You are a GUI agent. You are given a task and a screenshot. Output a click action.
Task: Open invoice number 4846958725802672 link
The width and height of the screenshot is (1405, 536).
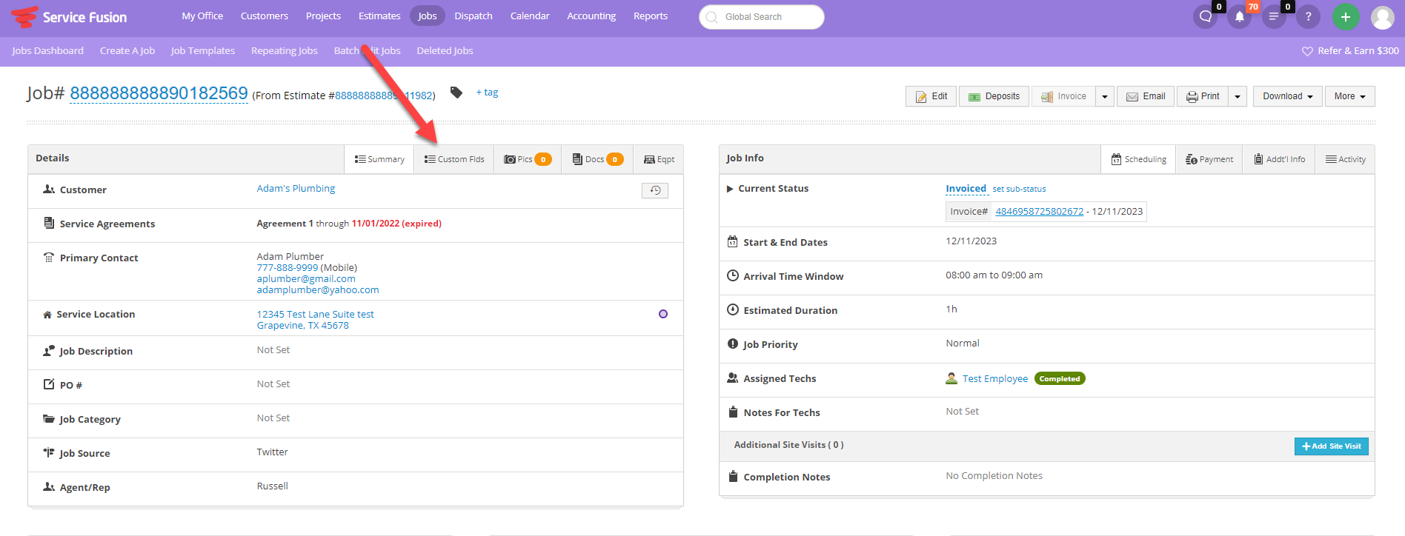coord(1039,212)
